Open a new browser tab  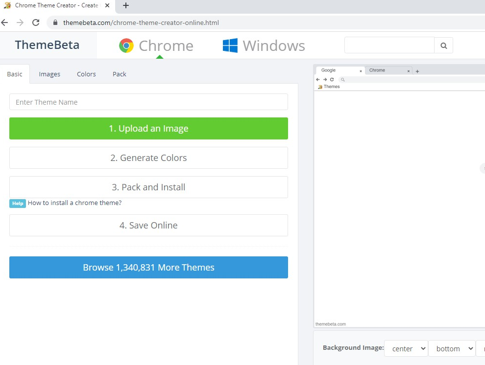pos(126,6)
